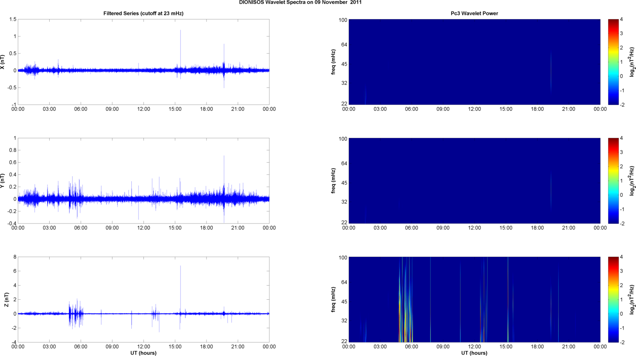636x356 pixels.
Task: Select the 'Pc3 Wavelet Power' heading
Action: pos(474,13)
